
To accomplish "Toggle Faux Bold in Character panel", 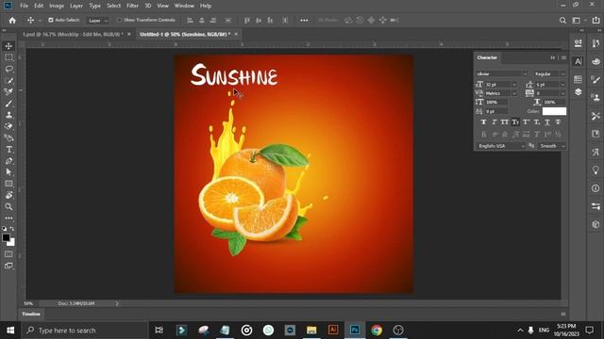I will click(484, 122).
